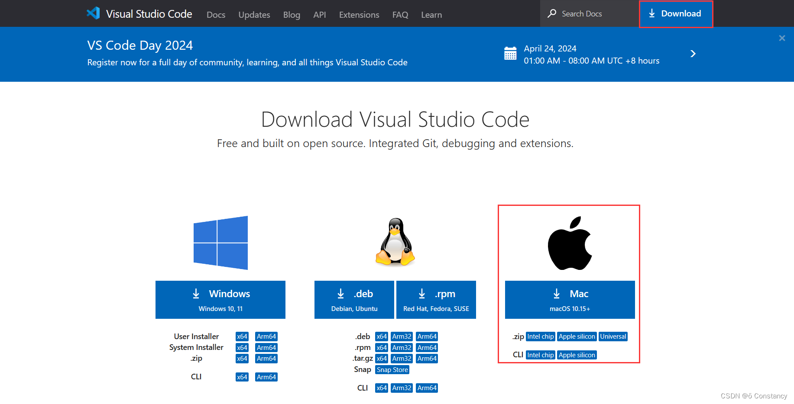Select Arm64 for Linux CLI
Viewport: 794px width, 404px height.
pyautogui.click(x=427, y=388)
